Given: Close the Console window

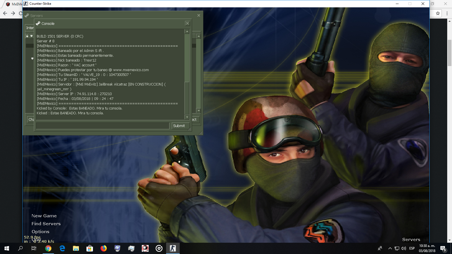Looking at the screenshot, I should [187, 23].
